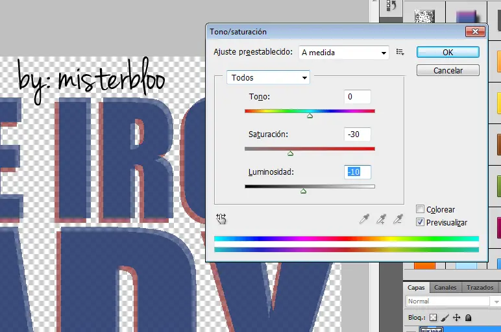Switch to the Trazados tab
Image resolution: width=501 pixels, height=332 pixels.
pyautogui.click(x=480, y=288)
